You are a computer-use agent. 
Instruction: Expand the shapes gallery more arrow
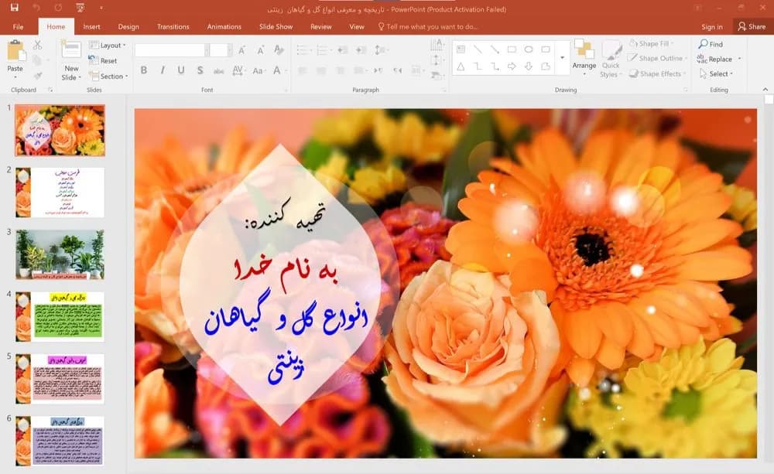562,58
